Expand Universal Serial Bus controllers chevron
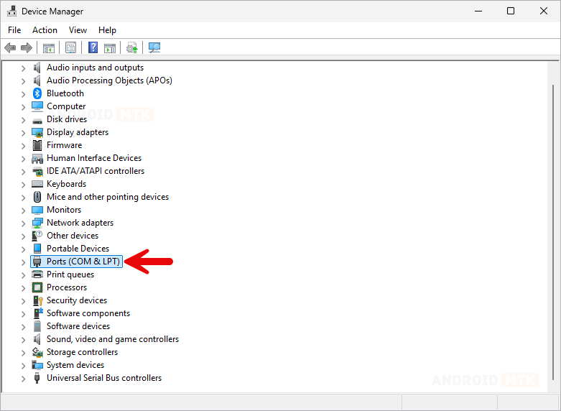 (x=23, y=378)
